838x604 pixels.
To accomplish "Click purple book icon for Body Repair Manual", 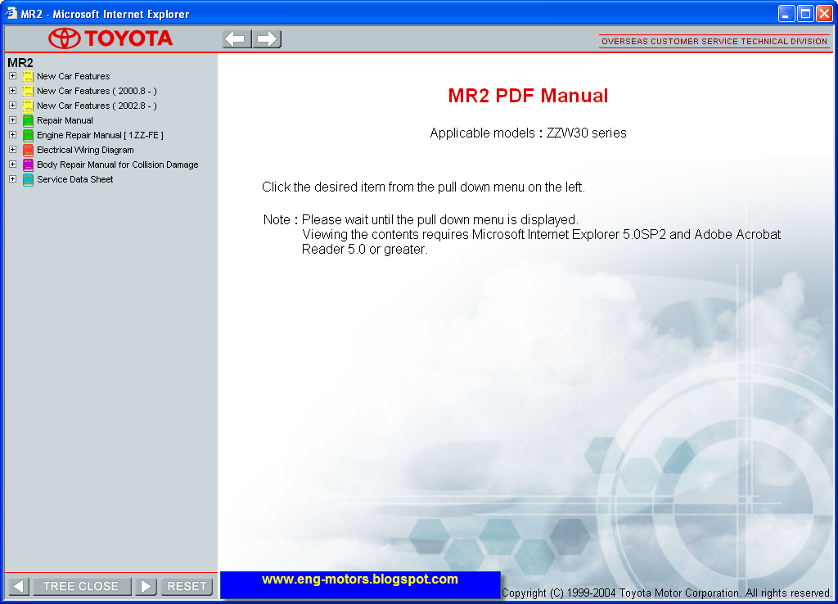I will pyautogui.click(x=28, y=165).
